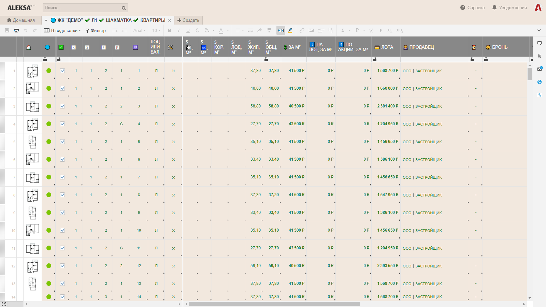Clear formatting with the eraser icon
Screen dimensions: 546x307
click(x=260, y=30)
